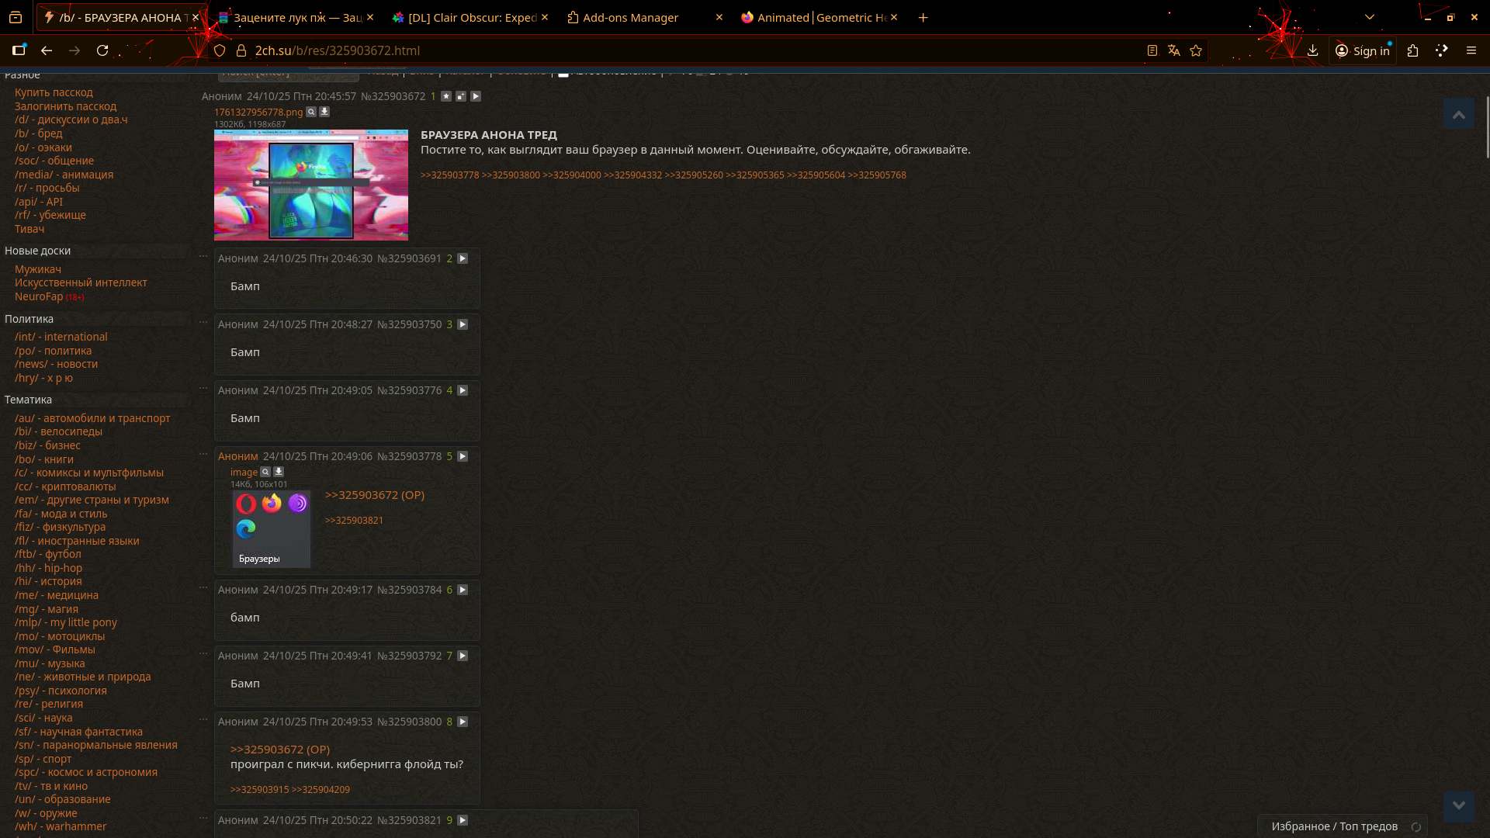The width and height of the screenshot is (1490, 838).
Task: Click the page vertical scrollbar thumb
Action: pos(1487,128)
